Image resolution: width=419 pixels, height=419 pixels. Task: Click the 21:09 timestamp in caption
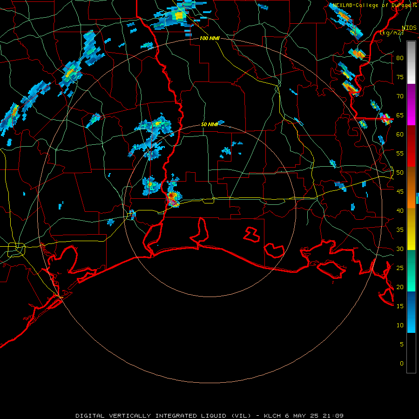[x=333, y=416]
